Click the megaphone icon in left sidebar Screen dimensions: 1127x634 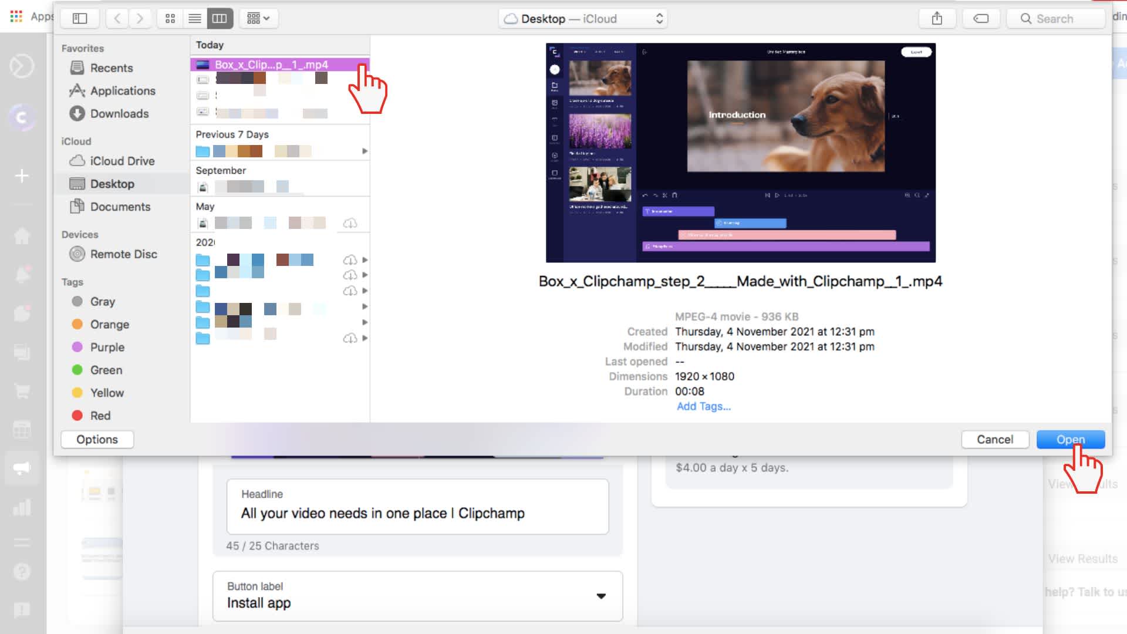(22, 468)
